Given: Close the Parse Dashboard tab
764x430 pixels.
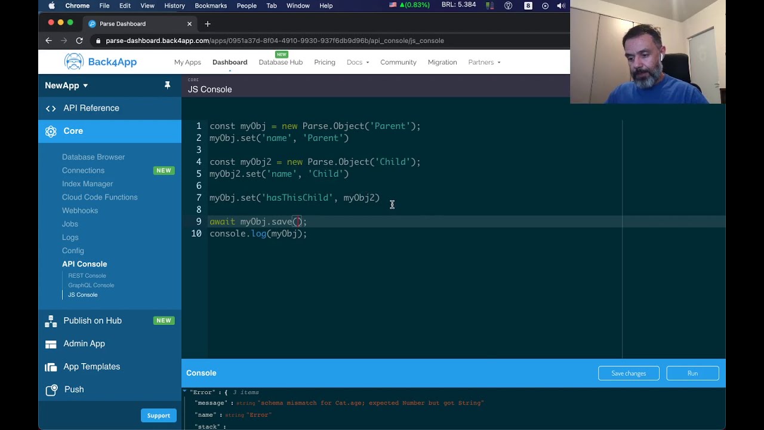Looking at the screenshot, I should (189, 24).
